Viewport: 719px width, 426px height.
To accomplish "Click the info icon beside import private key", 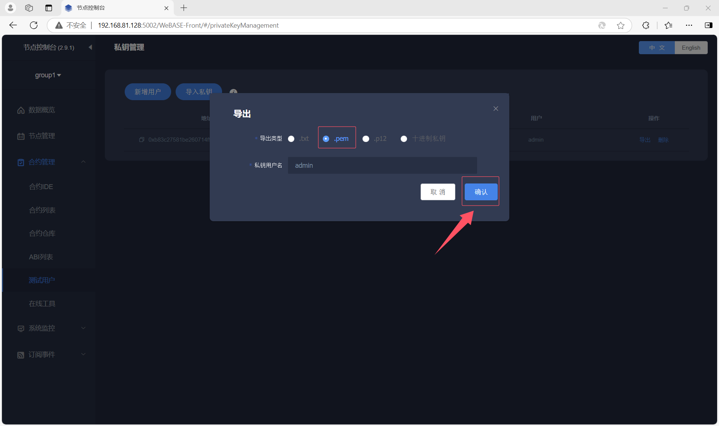I will [233, 92].
